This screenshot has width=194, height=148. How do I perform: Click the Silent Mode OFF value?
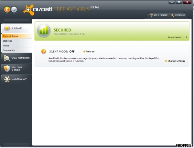72,51
